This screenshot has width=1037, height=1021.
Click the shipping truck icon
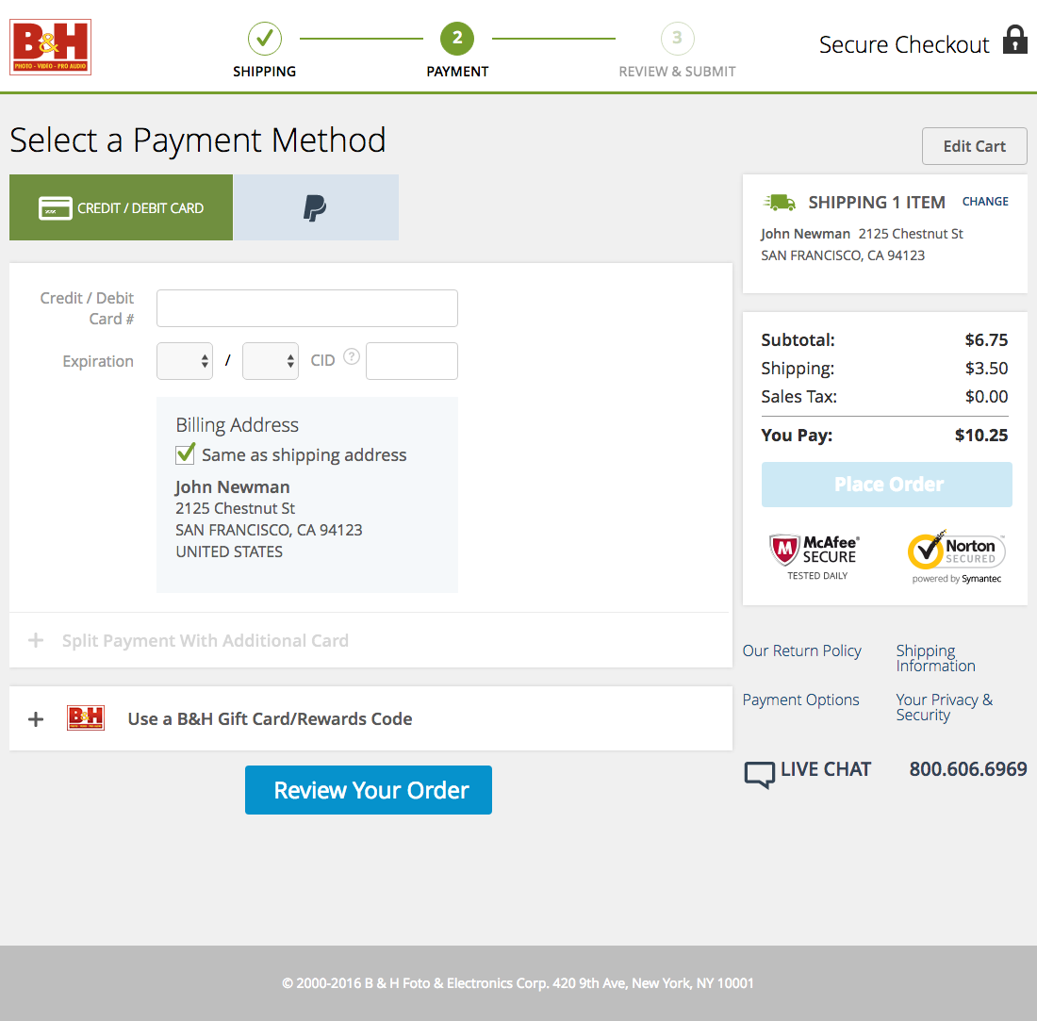pos(780,201)
